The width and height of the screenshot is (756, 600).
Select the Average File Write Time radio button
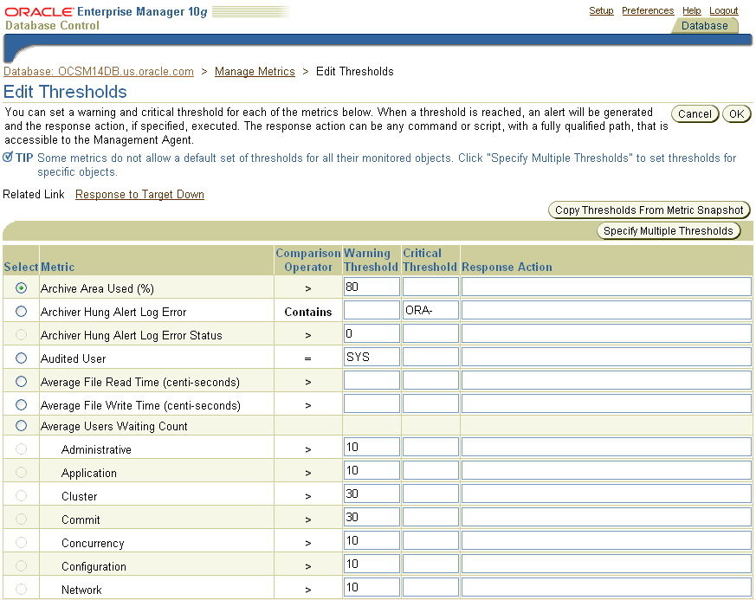click(x=20, y=403)
